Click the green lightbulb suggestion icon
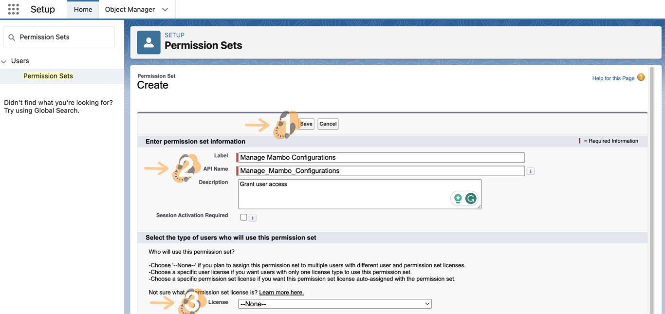665x314 pixels. coord(458,198)
